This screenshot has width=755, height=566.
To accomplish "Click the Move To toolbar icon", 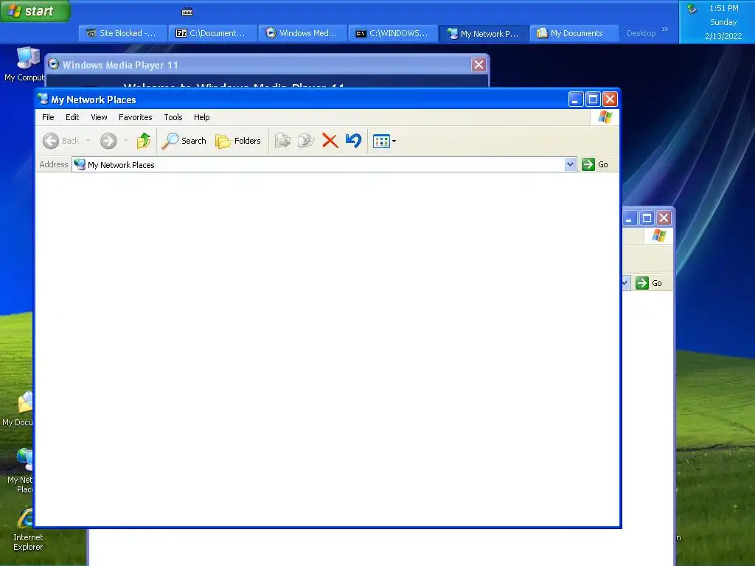I will coord(282,141).
